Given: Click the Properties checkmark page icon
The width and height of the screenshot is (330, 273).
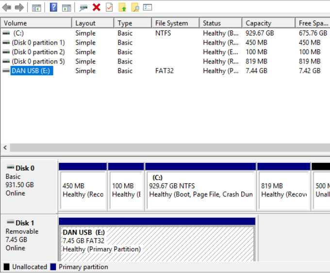Looking at the screenshot, I should pyautogui.click(x=109, y=7).
